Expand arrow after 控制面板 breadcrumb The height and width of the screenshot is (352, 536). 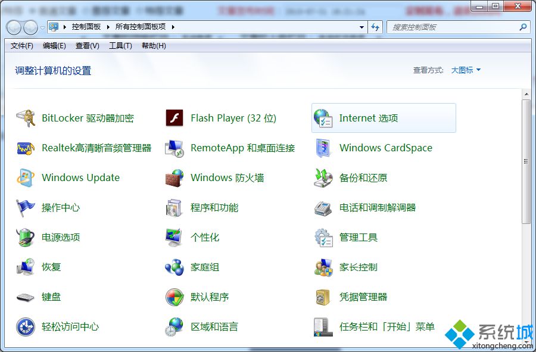click(108, 27)
